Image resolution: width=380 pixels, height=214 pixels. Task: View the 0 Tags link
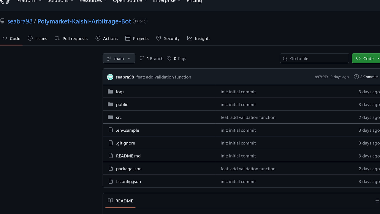176,59
